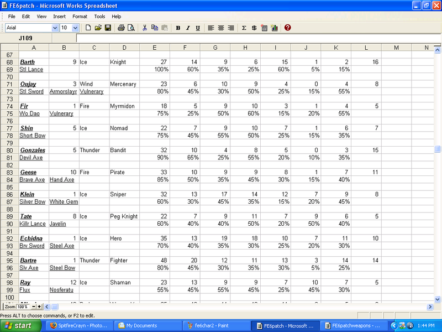
Task: Click the Cut scissors icon
Action: [145, 28]
